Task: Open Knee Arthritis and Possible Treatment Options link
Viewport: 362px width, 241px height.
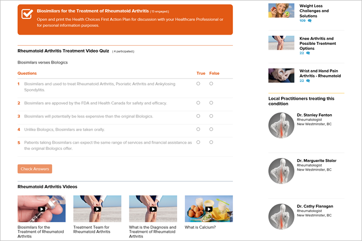Action: click(318, 43)
